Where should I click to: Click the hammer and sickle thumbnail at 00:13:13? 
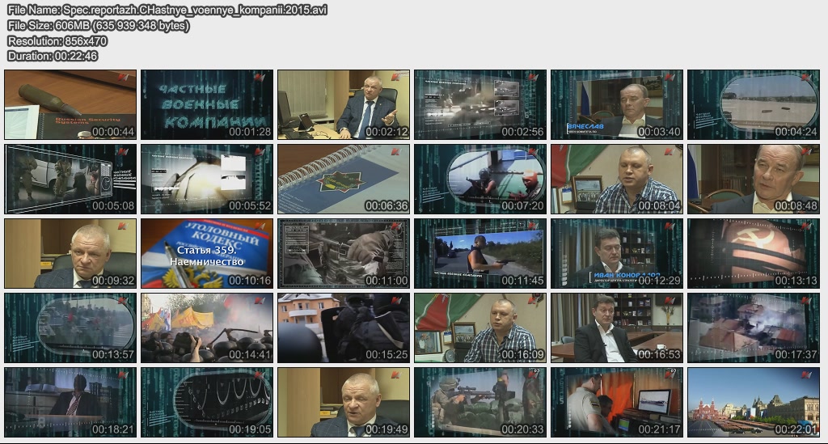point(754,253)
